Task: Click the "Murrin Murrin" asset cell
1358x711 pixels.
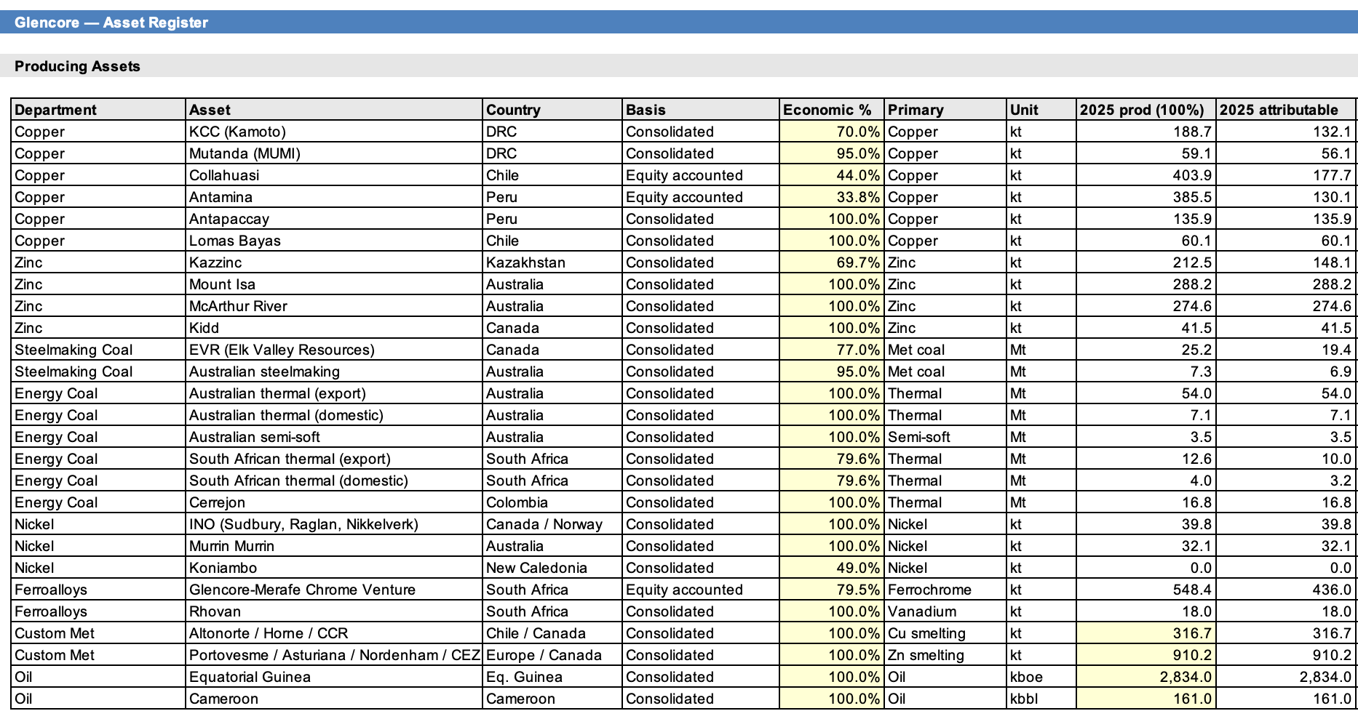Action: (x=334, y=546)
